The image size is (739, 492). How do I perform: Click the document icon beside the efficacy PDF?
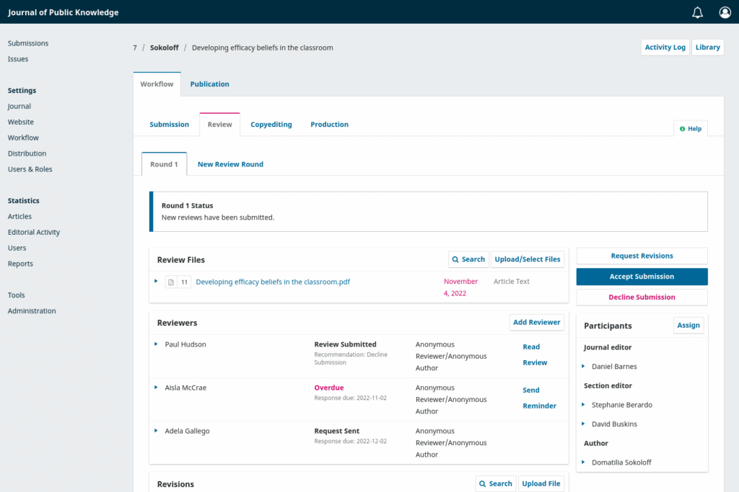click(x=170, y=282)
